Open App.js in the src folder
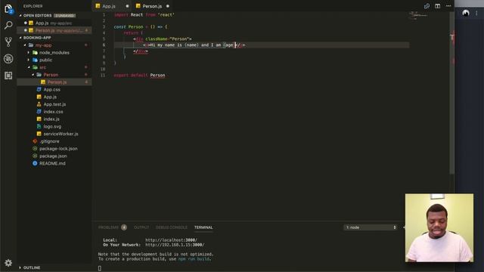 pos(50,97)
